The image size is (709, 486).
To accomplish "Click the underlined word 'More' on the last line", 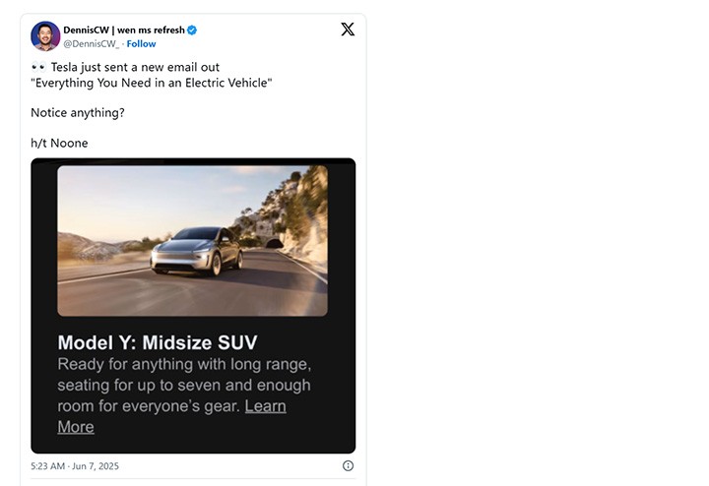I will (76, 427).
